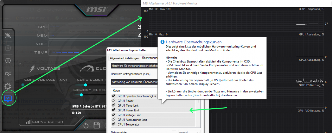Click the VOLT gauge row
This screenshot has width=332, height=133.
(x=89, y=44)
